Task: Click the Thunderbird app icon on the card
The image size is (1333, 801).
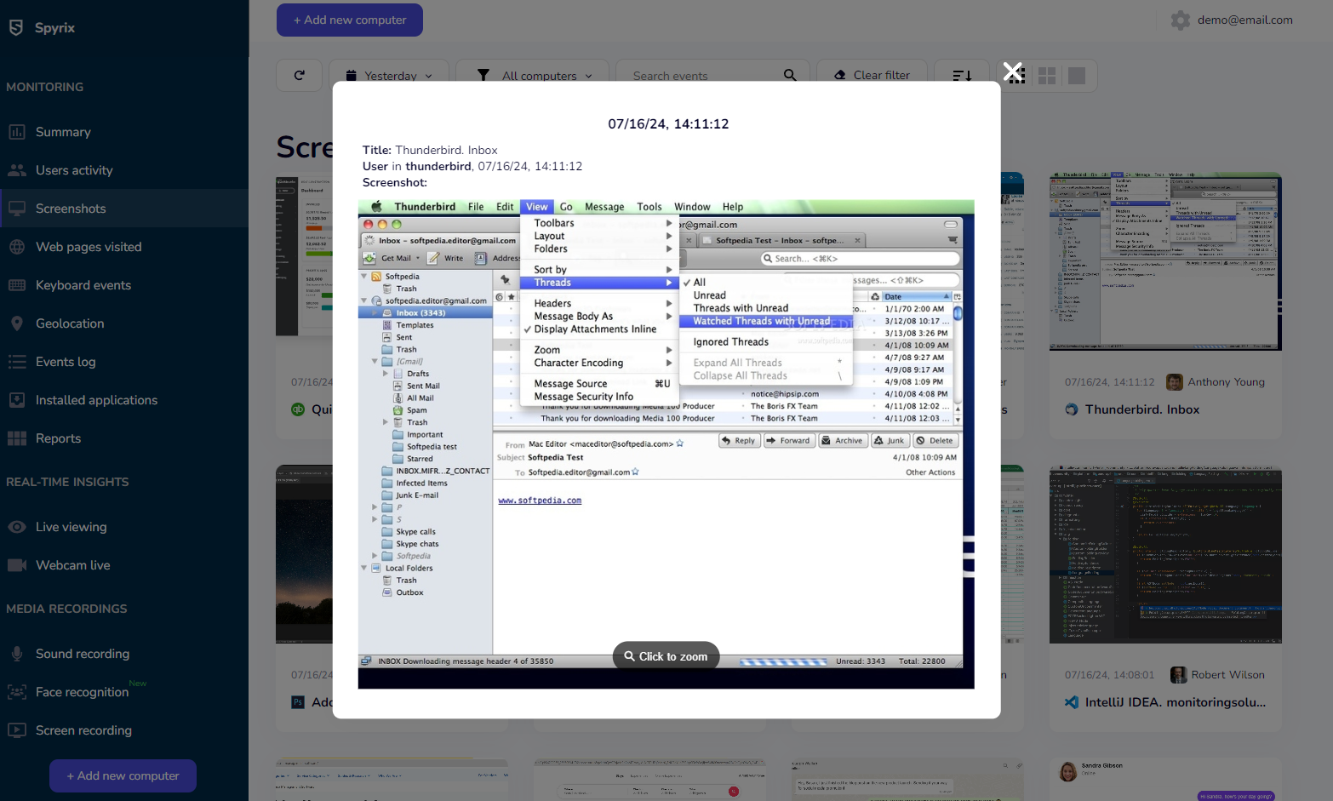Action: [x=1072, y=409]
